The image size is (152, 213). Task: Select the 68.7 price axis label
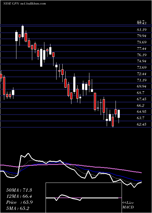tap(141, 93)
